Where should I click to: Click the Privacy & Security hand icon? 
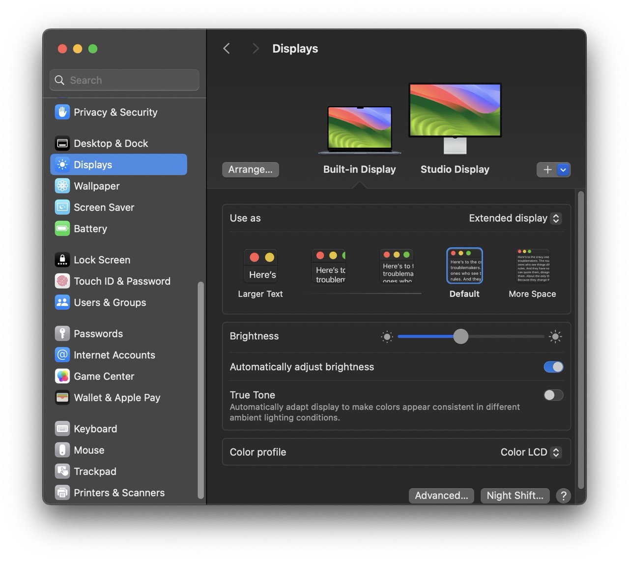tap(62, 112)
